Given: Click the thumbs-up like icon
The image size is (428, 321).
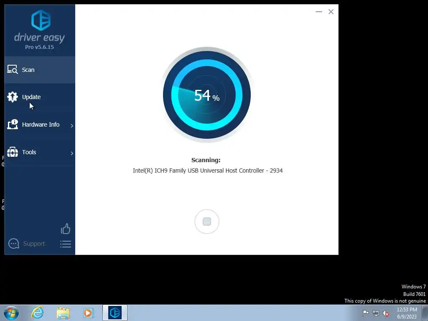Looking at the screenshot, I should pyautogui.click(x=66, y=229).
